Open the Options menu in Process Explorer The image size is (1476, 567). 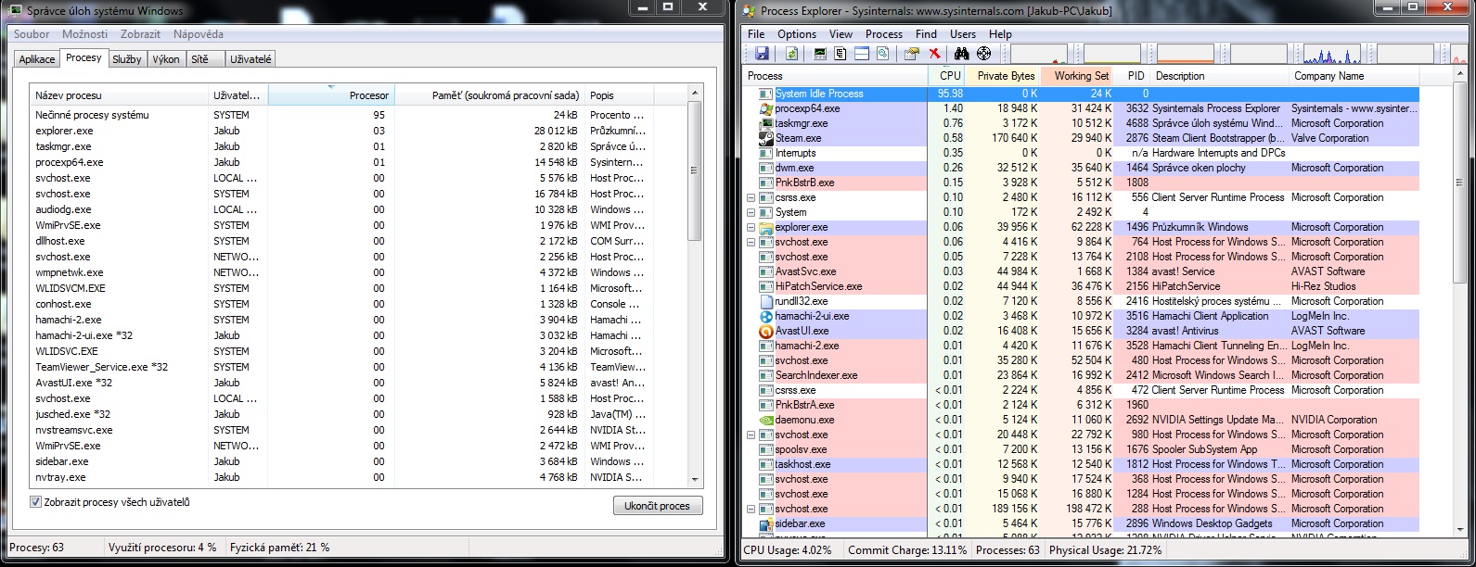point(797,34)
